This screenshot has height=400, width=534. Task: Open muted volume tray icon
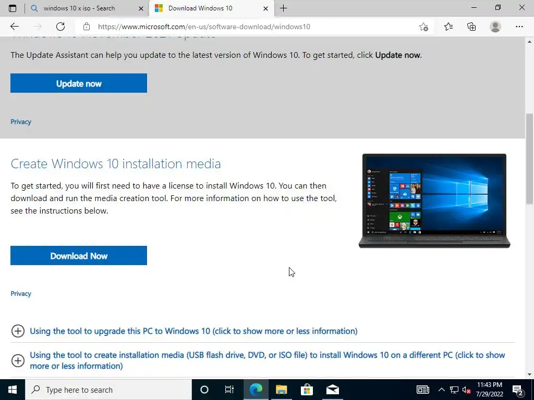point(467,390)
